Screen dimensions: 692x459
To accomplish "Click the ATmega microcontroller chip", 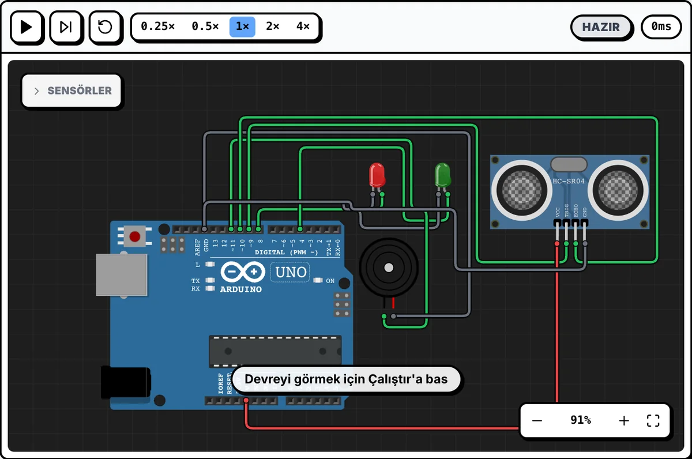I will point(275,351).
